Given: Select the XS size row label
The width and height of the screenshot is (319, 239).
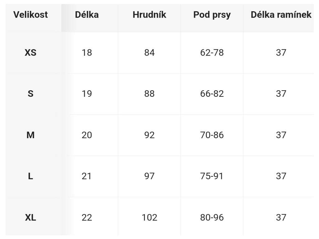Looking at the screenshot, I should (31, 53).
